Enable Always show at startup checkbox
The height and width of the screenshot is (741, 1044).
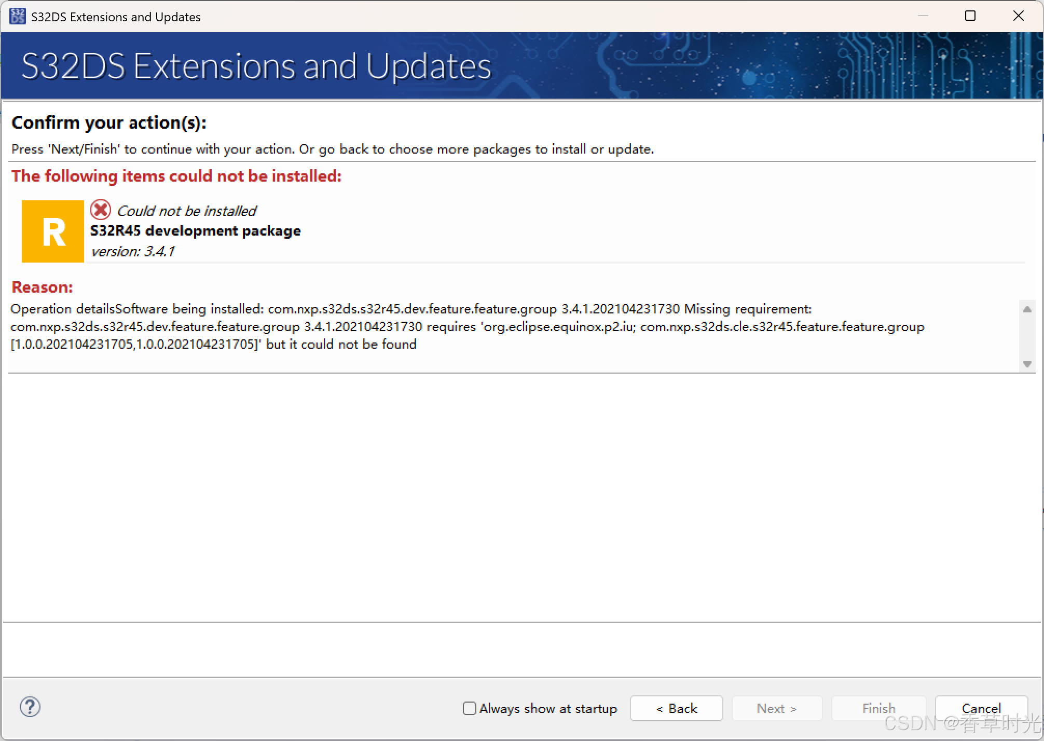click(469, 708)
